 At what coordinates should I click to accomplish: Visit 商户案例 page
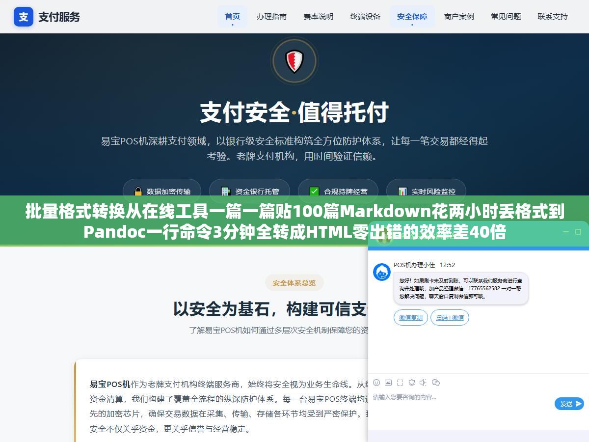coord(459,16)
